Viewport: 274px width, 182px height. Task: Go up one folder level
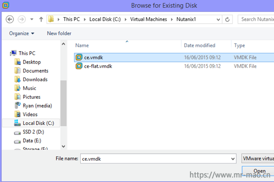click(41, 19)
